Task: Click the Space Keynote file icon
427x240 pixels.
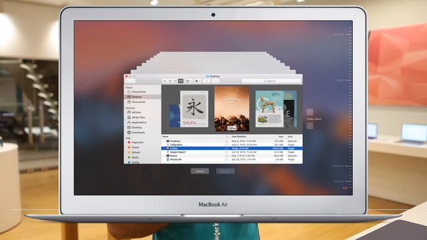Action: (x=167, y=156)
